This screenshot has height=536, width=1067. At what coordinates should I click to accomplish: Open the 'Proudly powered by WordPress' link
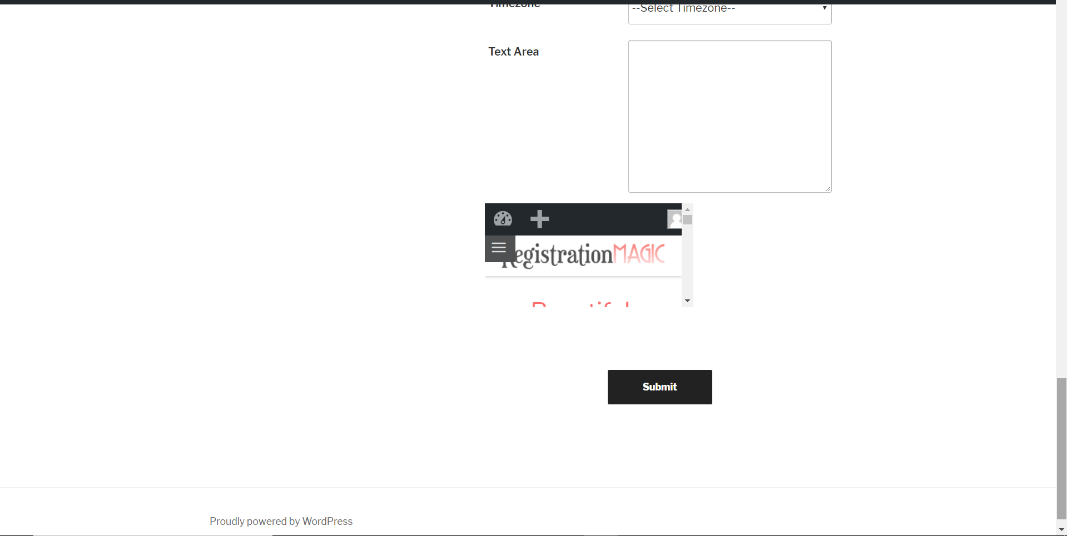pyautogui.click(x=280, y=521)
